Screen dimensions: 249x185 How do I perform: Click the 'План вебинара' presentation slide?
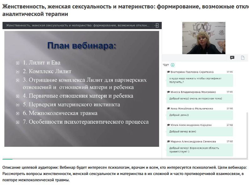click(82, 88)
